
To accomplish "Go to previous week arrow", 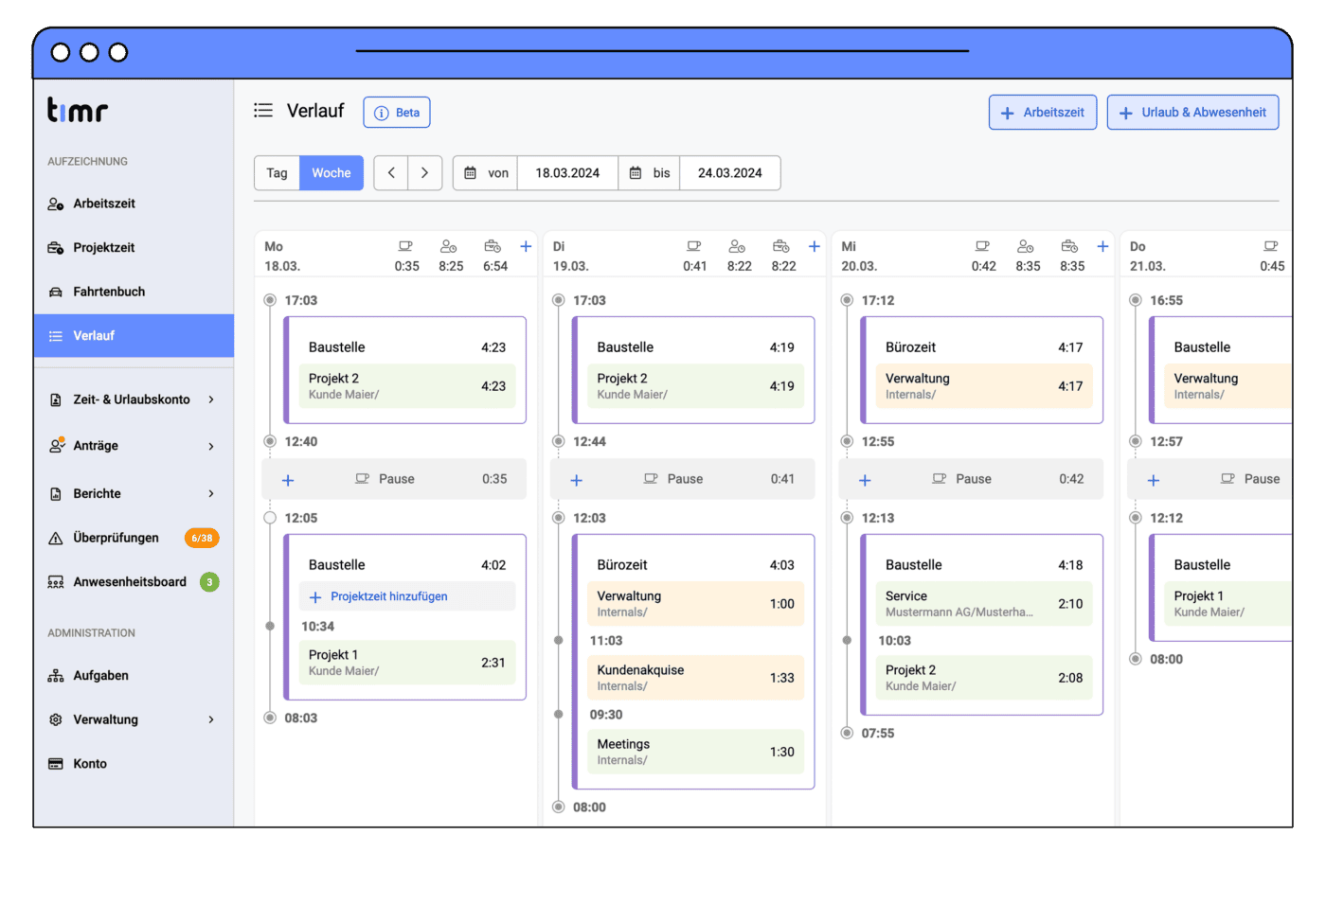I will point(391,173).
